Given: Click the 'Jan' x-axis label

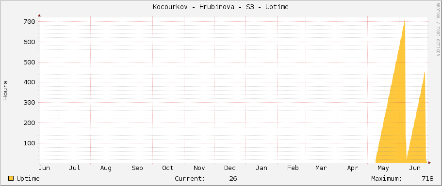Looking at the screenshot, I should pyautogui.click(x=262, y=168).
